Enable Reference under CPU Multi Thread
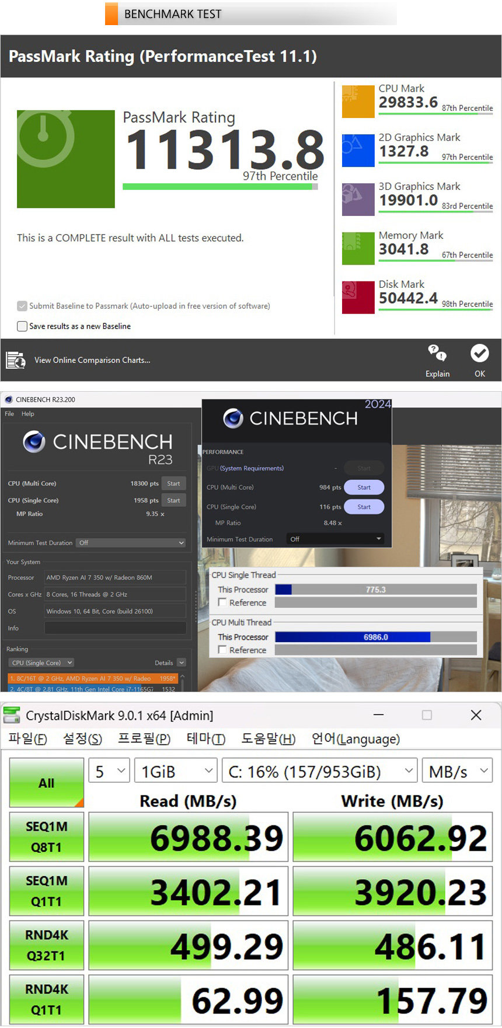 222,650
